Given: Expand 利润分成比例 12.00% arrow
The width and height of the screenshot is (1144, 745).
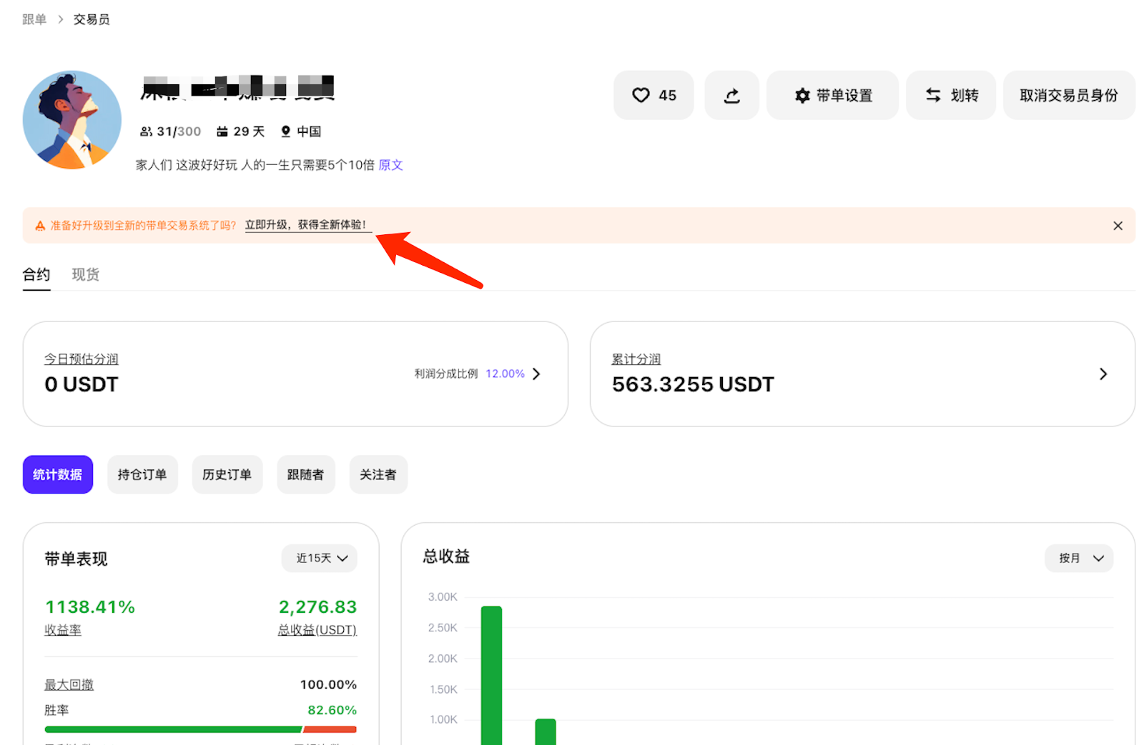Looking at the screenshot, I should [x=536, y=374].
